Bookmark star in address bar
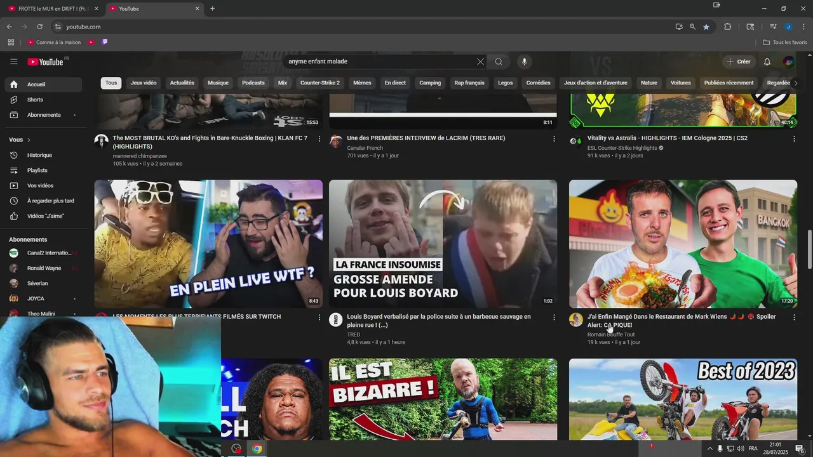 point(706,27)
